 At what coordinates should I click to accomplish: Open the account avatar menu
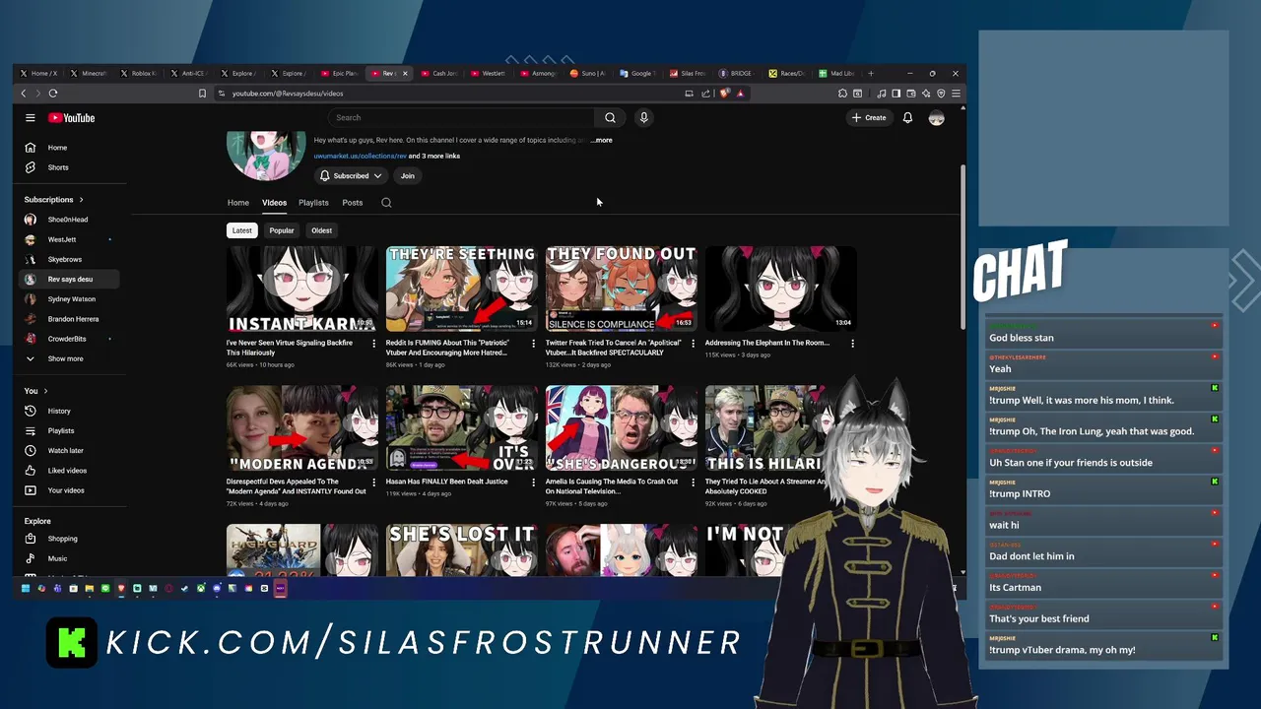(x=936, y=118)
